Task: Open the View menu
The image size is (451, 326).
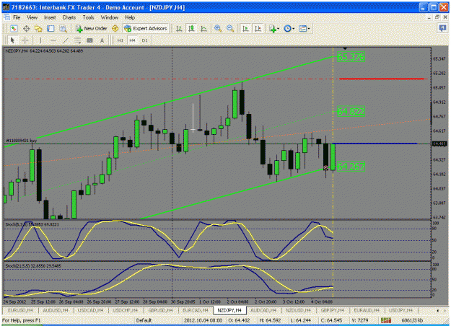Action: 32,17
